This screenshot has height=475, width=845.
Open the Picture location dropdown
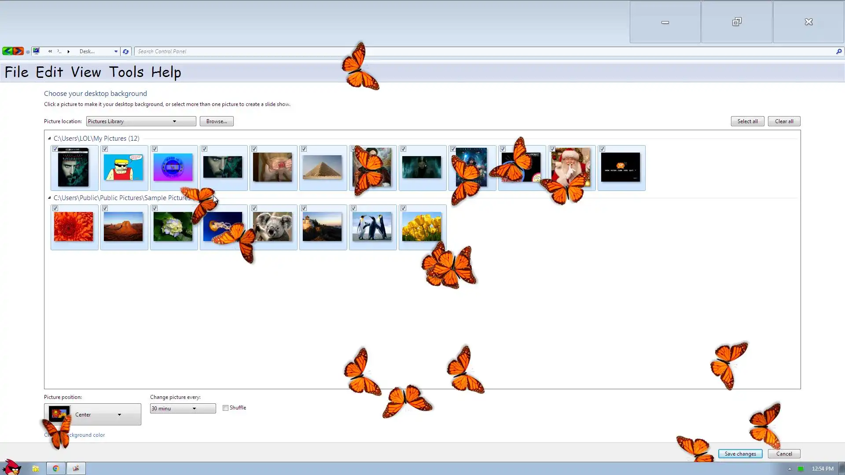(141, 121)
